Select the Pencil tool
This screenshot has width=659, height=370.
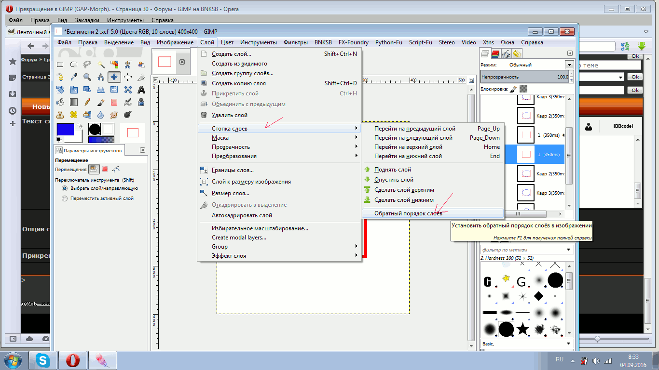click(x=87, y=102)
